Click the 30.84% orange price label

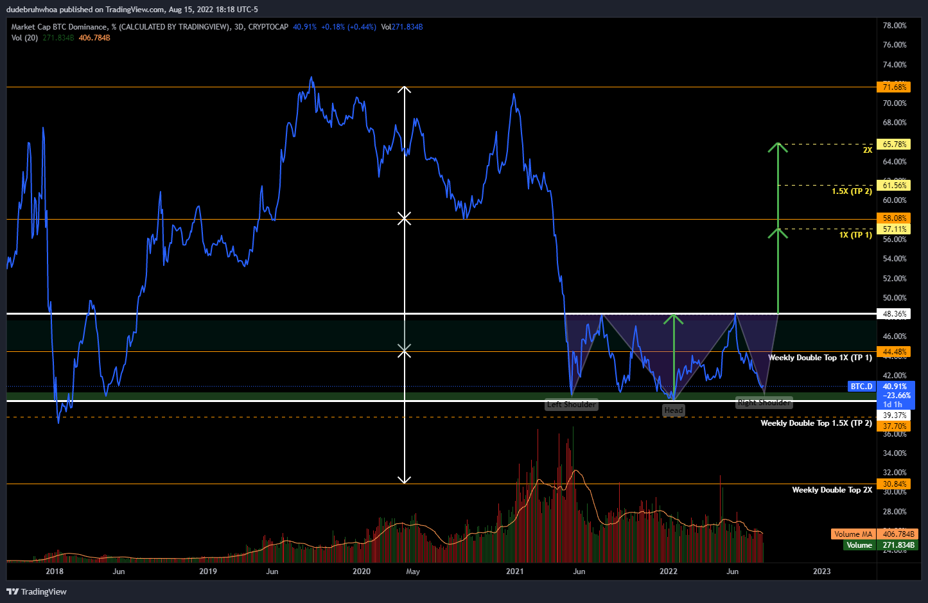895,484
